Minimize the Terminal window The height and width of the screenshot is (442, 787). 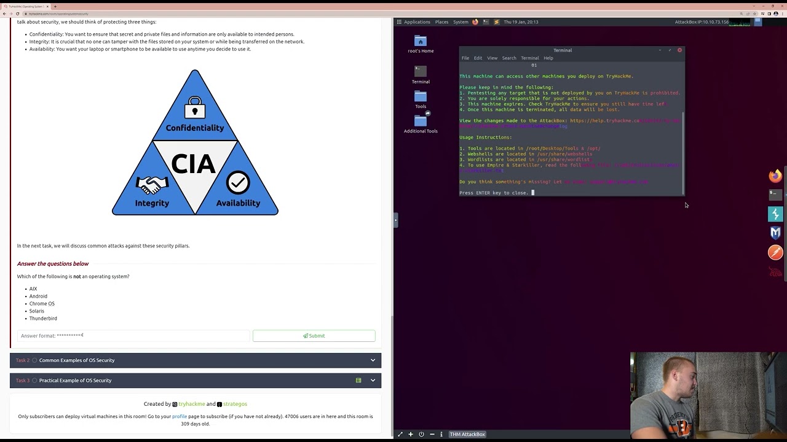(660, 50)
